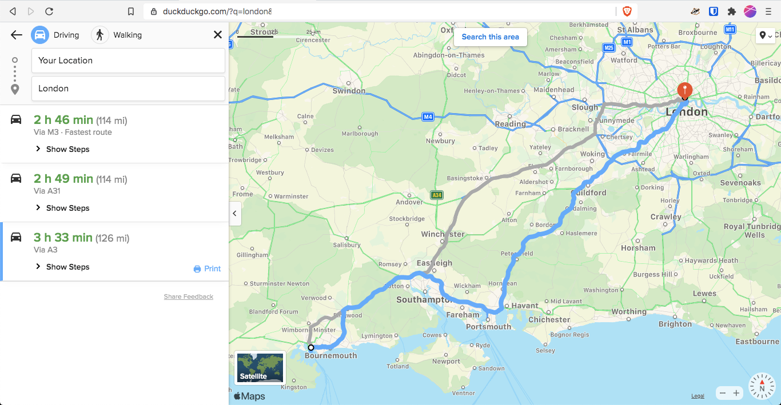Open the browser hamburger menu
The height and width of the screenshot is (405, 781).
768,11
